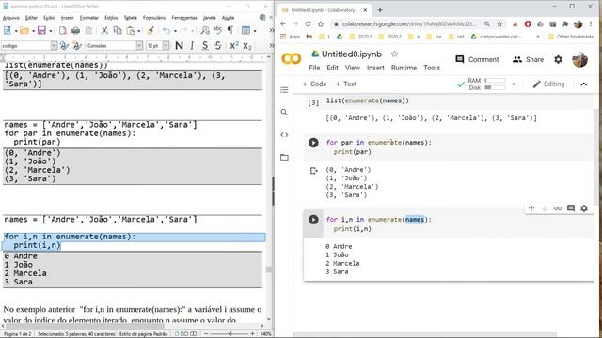This screenshot has height=338, width=602.
Task: Click the Cut scissors icon in Writer
Action: (x=104, y=30)
